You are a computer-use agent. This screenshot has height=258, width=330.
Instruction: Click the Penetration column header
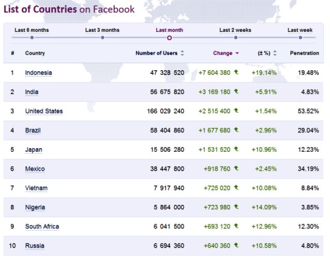[304, 53]
